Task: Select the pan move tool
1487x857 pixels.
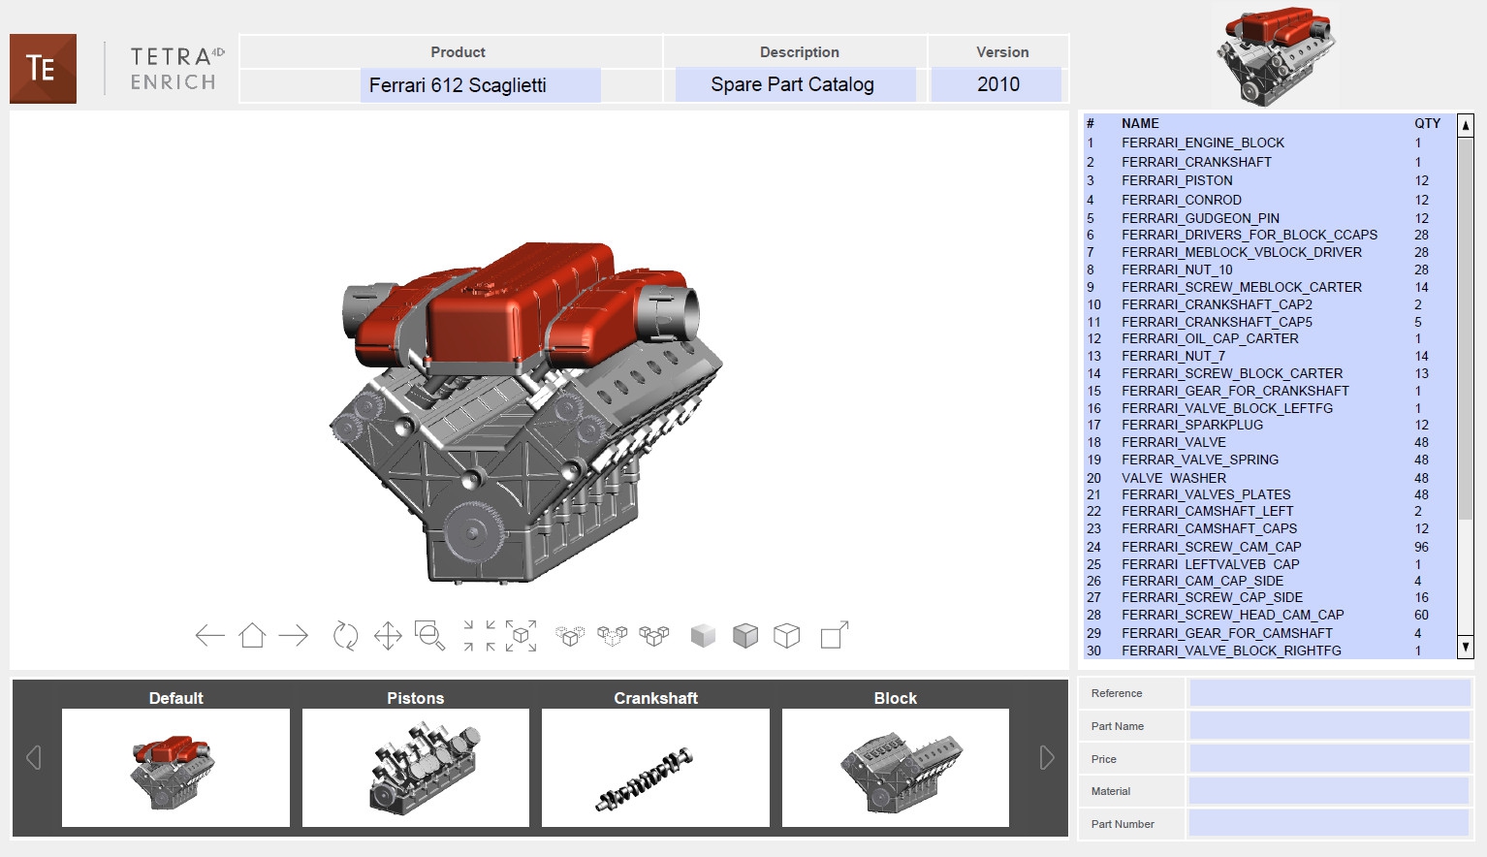Action: tap(388, 636)
